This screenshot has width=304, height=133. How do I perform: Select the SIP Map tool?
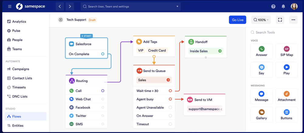point(287,51)
